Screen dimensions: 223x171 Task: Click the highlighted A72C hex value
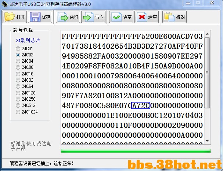(141, 105)
